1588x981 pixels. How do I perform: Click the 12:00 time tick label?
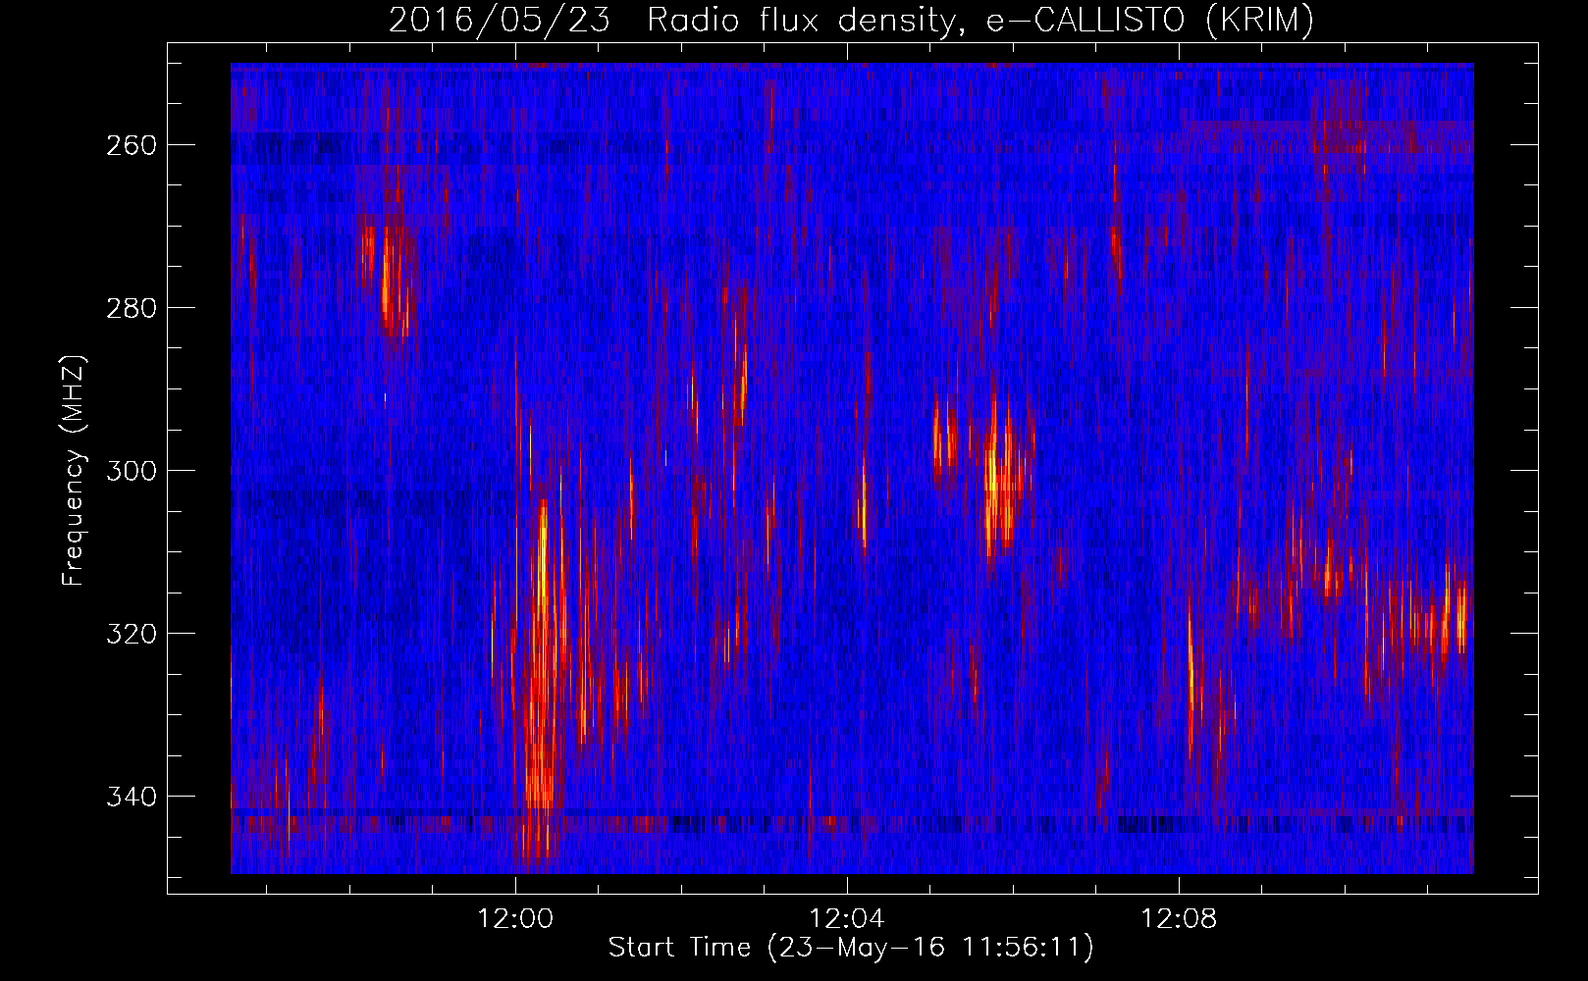coord(515,919)
